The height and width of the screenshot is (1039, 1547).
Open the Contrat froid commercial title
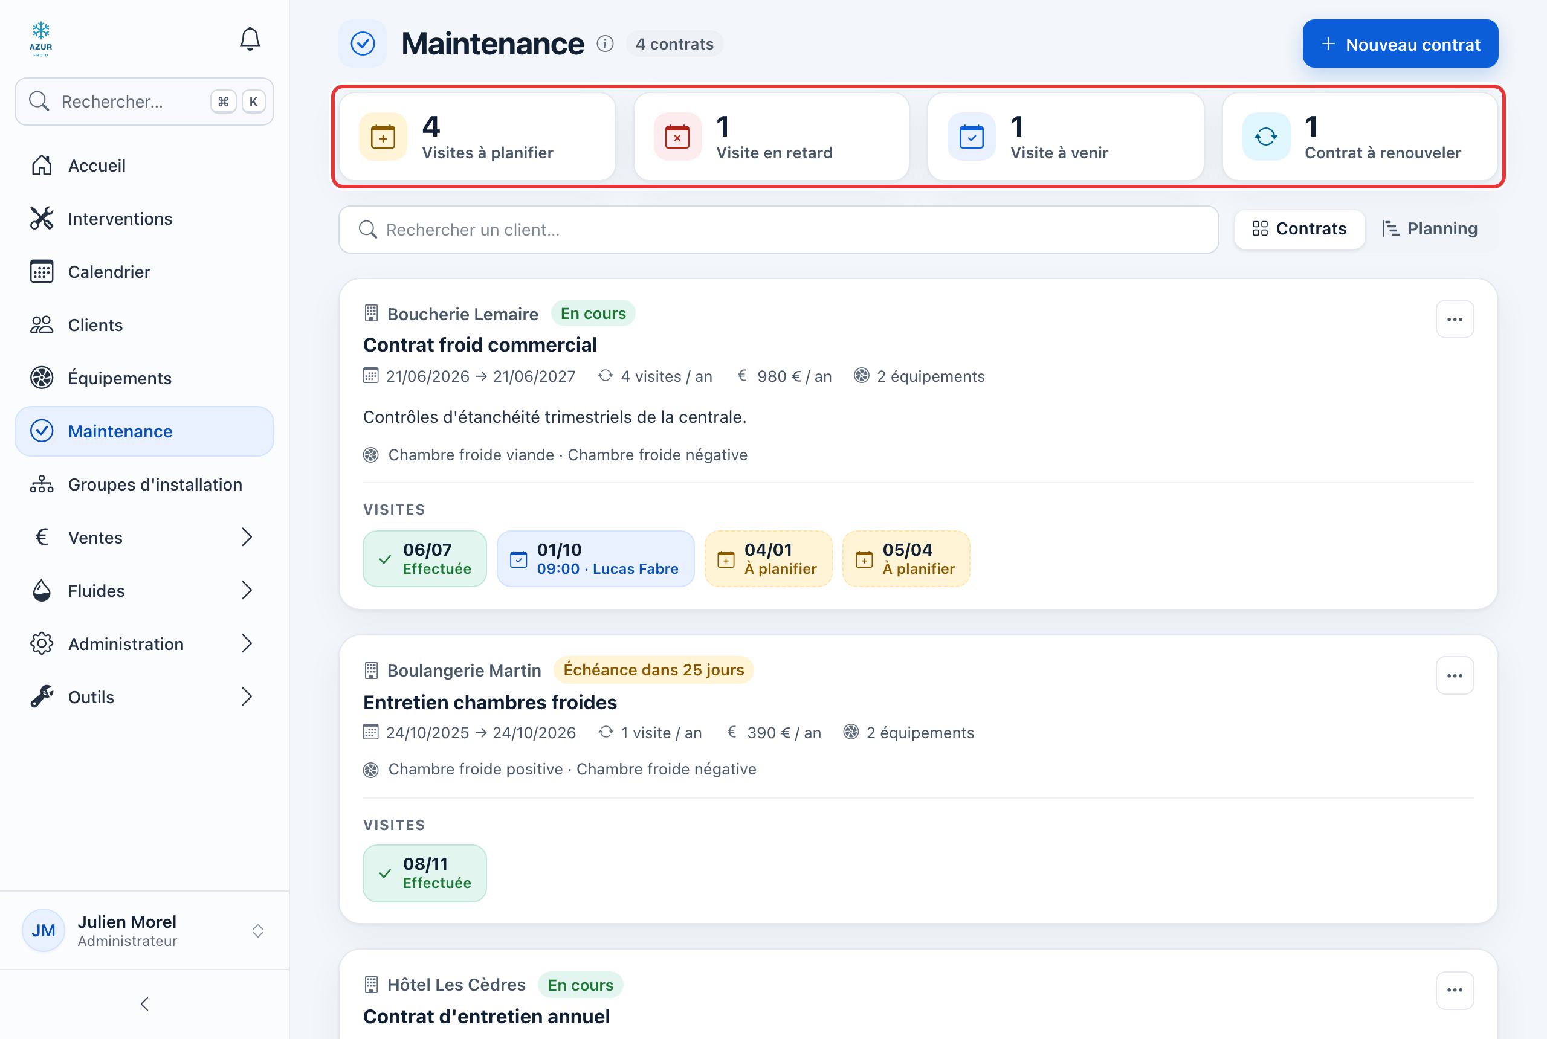tap(480, 344)
